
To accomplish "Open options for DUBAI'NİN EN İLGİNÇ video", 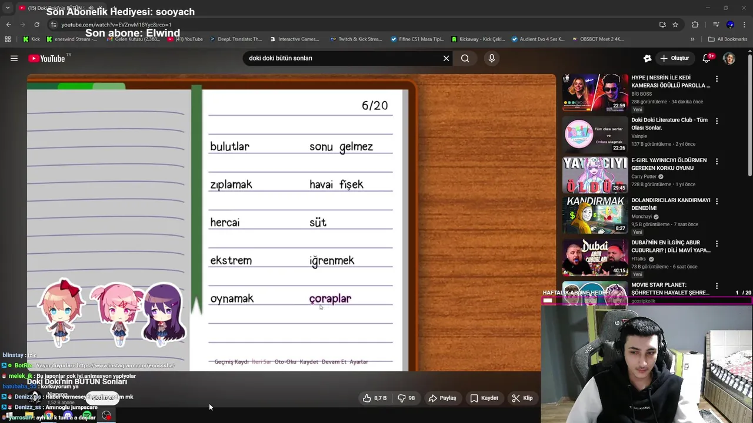I will 717,243.
